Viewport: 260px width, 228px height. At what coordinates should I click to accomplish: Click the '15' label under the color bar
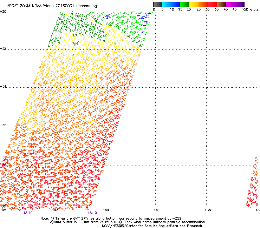180,9
